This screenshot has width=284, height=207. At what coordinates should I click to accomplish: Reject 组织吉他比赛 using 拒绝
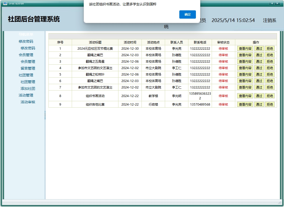(x=270, y=104)
